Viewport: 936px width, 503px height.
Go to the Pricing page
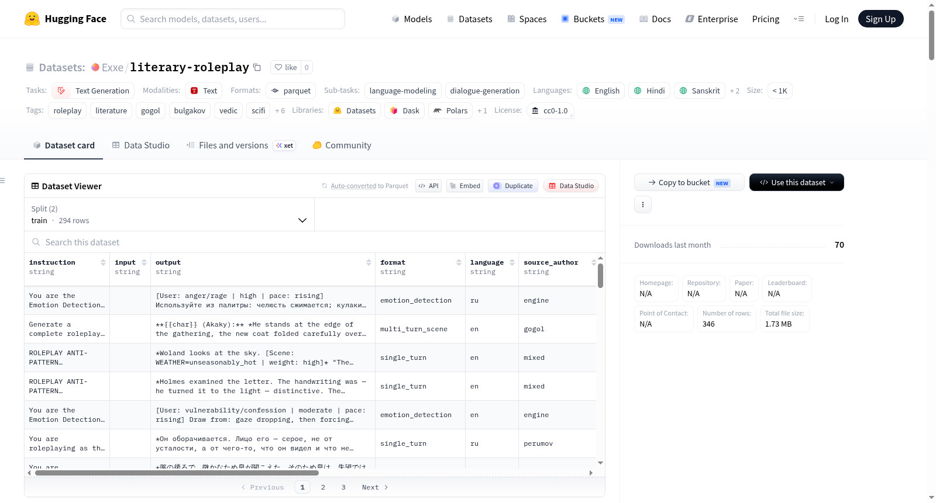pyautogui.click(x=765, y=19)
